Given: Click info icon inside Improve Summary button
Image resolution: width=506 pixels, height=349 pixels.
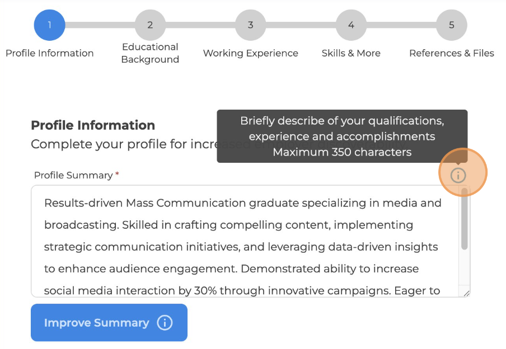Looking at the screenshot, I should (x=165, y=323).
